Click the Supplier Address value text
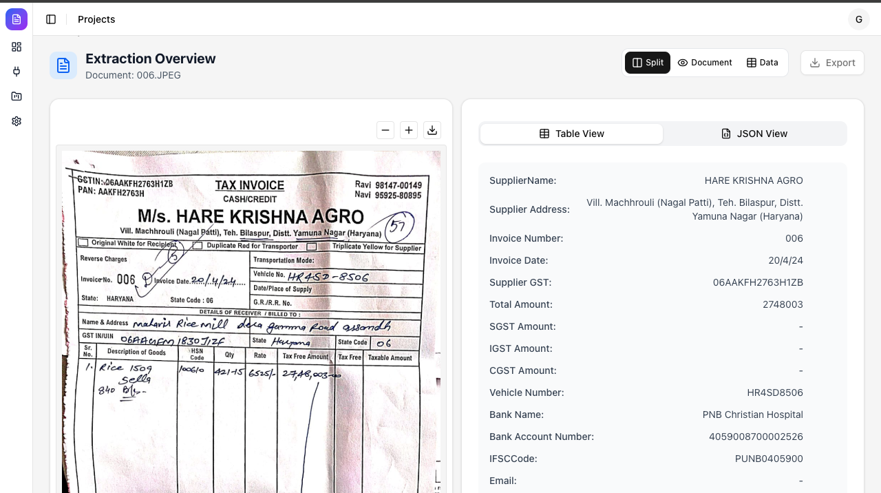 (694, 209)
